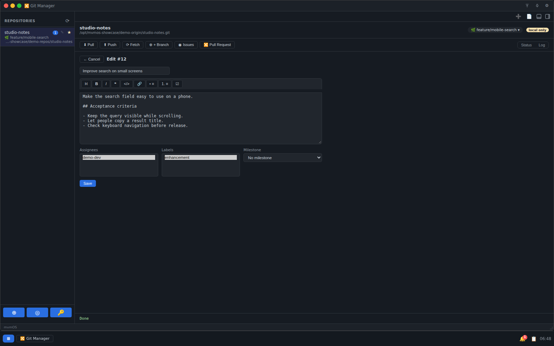Toggle the bottom panel layout
Viewport: 554px width, 346px height.
(x=539, y=16)
